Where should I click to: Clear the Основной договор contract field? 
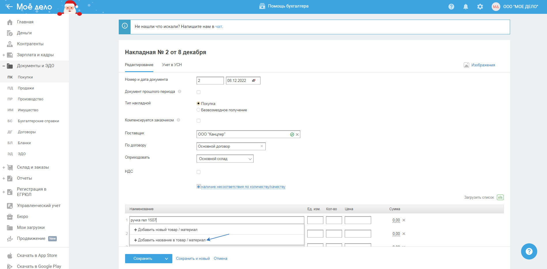(x=262, y=146)
